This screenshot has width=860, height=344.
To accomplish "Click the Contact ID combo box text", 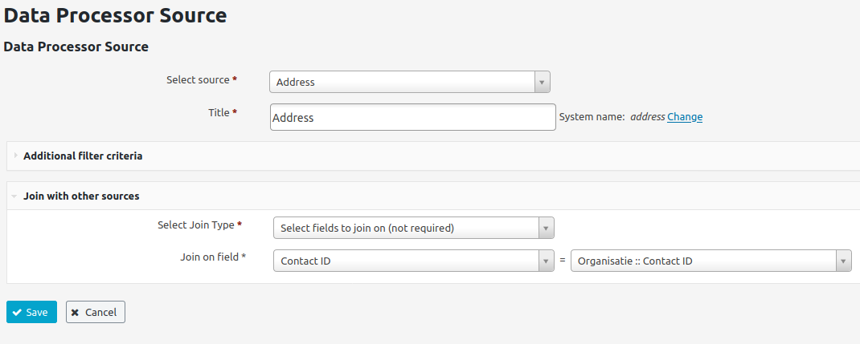I will coord(305,261).
